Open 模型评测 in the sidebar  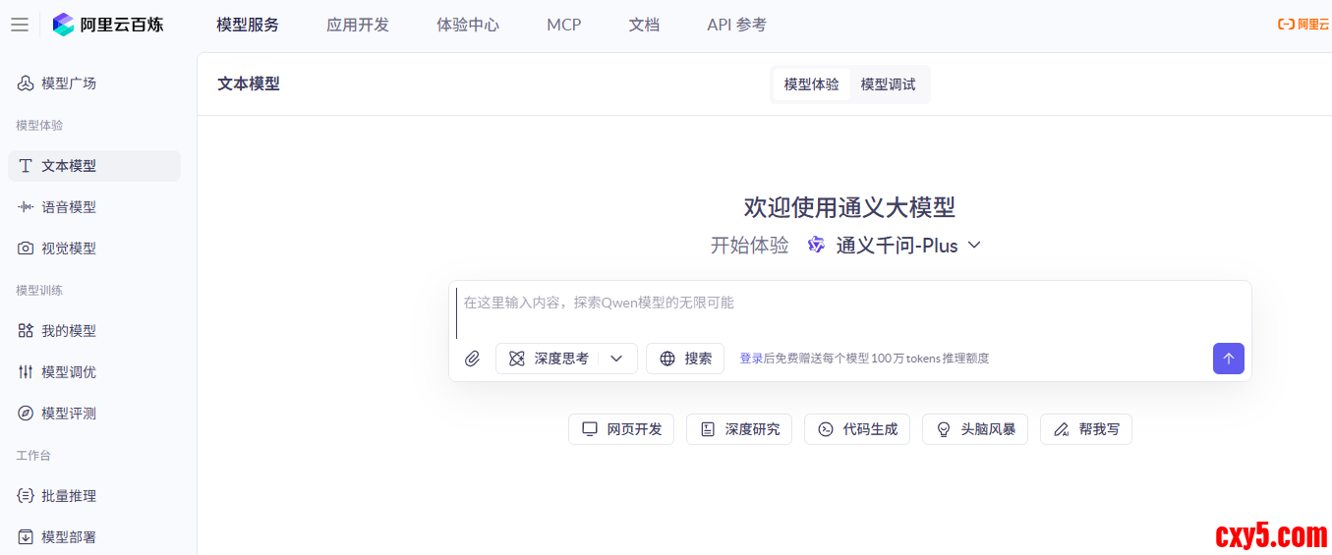pos(94,414)
